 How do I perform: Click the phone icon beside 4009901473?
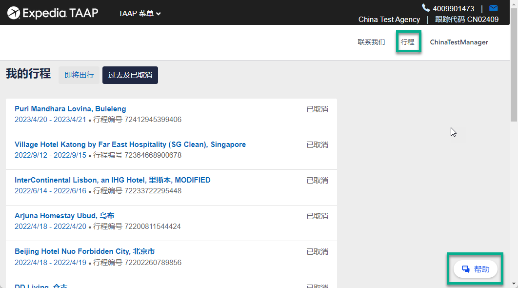[x=425, y=8]
